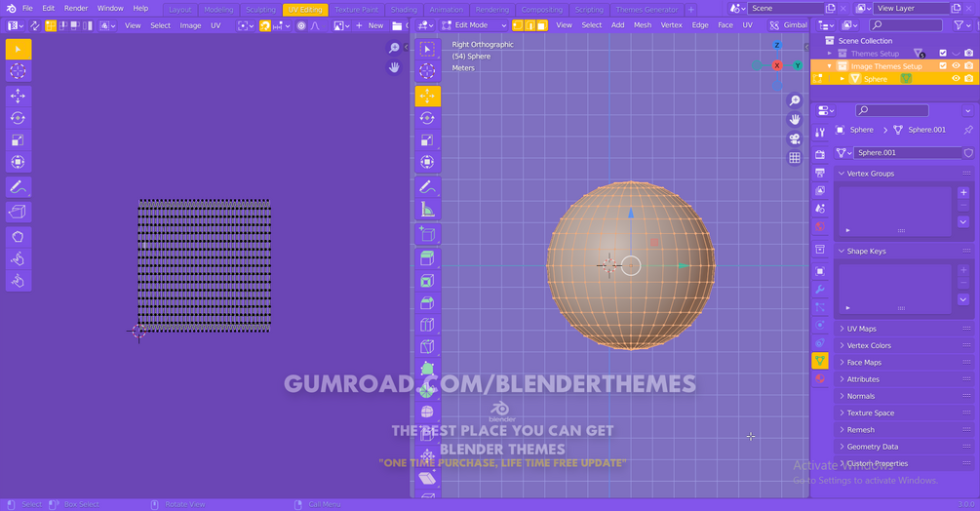Click the X axis on navigation gizmo

(x=777, y=65)
